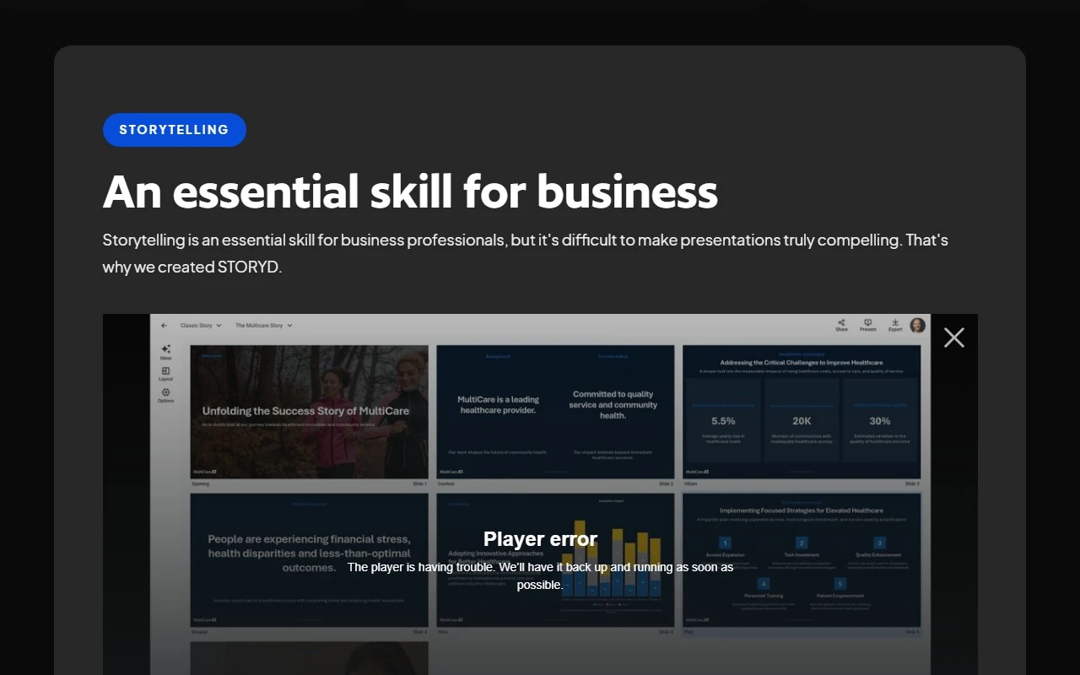Click the Export icon
The image size is (1080, 675).
[895, 325]
